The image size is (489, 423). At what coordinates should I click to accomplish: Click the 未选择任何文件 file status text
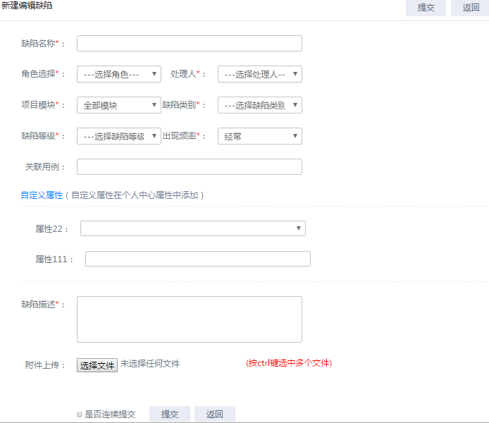150,364
